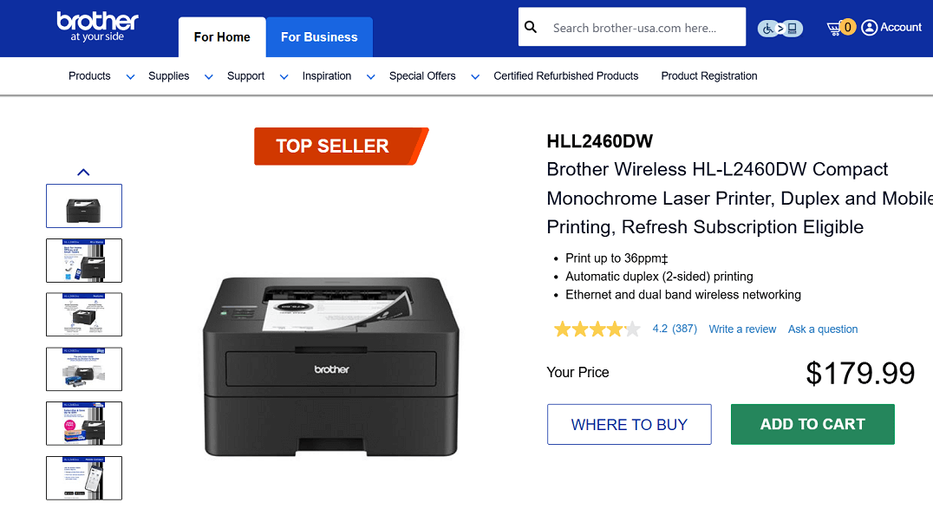Screen dimensions: 933x509
Task: Add the printer to cart
Action: tap(812, 424)
